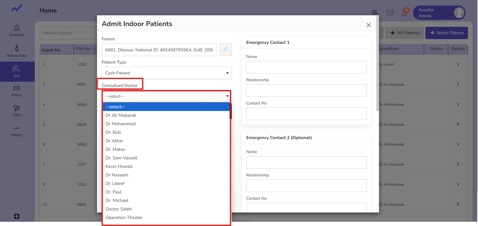Expand details arrow for Dr Lateef row
478x226 pixels.
[x=458, y=64]
